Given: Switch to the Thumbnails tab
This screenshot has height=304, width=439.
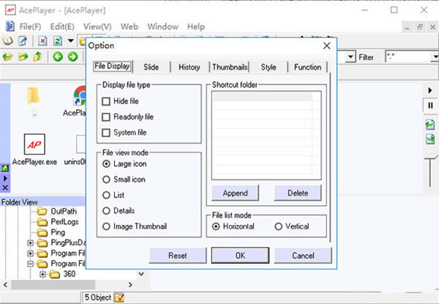Looking at the screenshot, I should point(230,67).
